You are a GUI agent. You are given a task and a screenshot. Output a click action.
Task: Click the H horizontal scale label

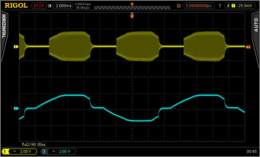[x=50, y=6]
